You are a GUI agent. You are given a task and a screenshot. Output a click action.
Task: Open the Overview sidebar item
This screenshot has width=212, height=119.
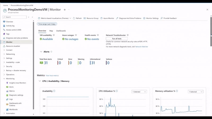tap(10, 22)
